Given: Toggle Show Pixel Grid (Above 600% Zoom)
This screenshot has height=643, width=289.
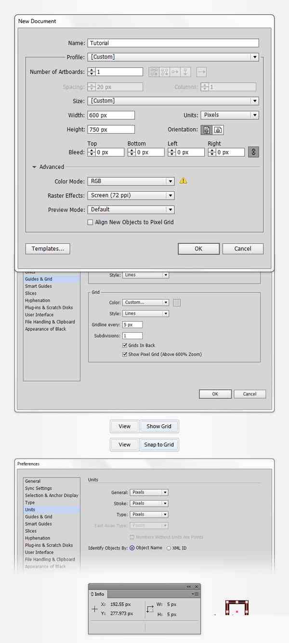Looking at the screenshot, I should click(x=125, y=354).
